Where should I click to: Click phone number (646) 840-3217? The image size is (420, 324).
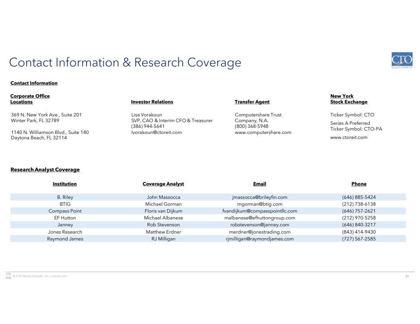(359, 225)
